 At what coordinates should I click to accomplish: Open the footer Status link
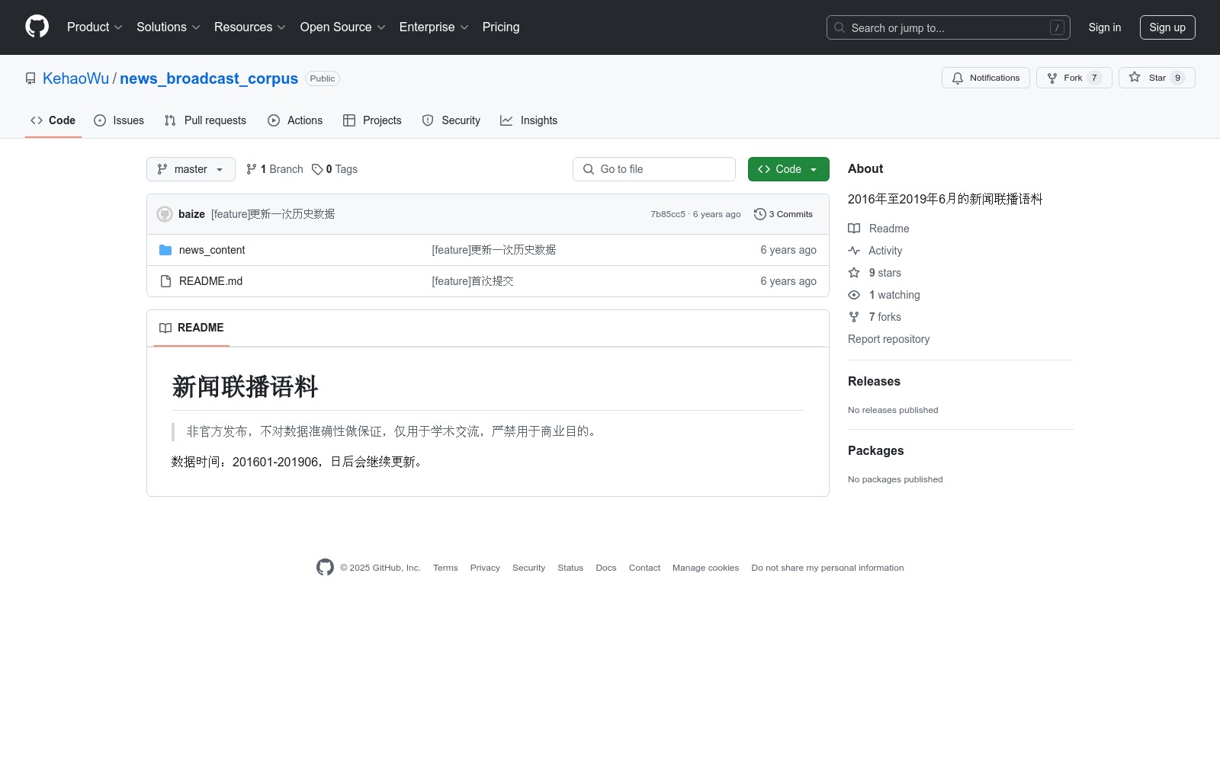point(570,568)
